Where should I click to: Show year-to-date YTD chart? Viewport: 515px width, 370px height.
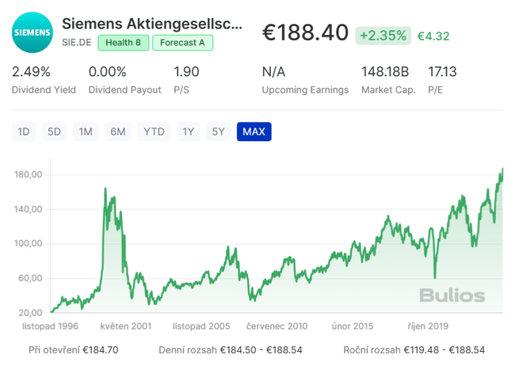click(x=154, y=132)
